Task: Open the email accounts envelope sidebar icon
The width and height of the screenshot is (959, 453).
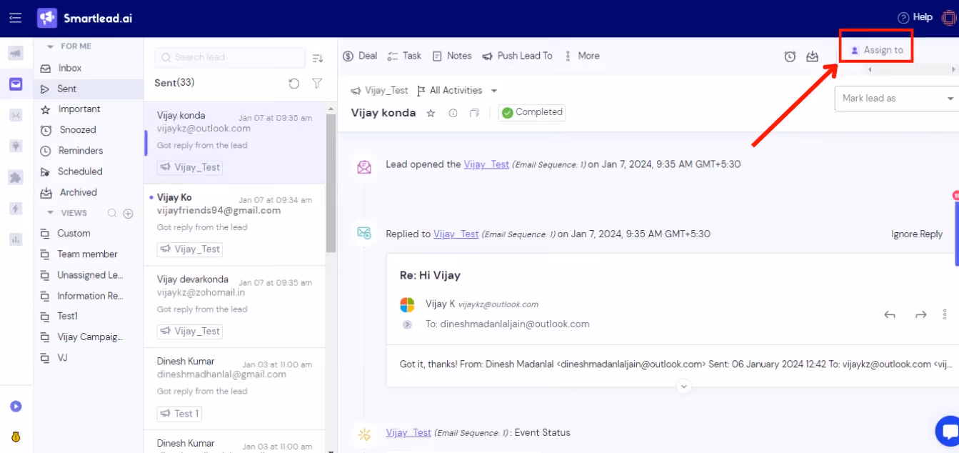Action: coord(16,115)
